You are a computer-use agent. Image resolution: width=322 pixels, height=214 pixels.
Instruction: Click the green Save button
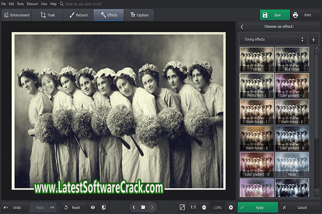(274, 15)
